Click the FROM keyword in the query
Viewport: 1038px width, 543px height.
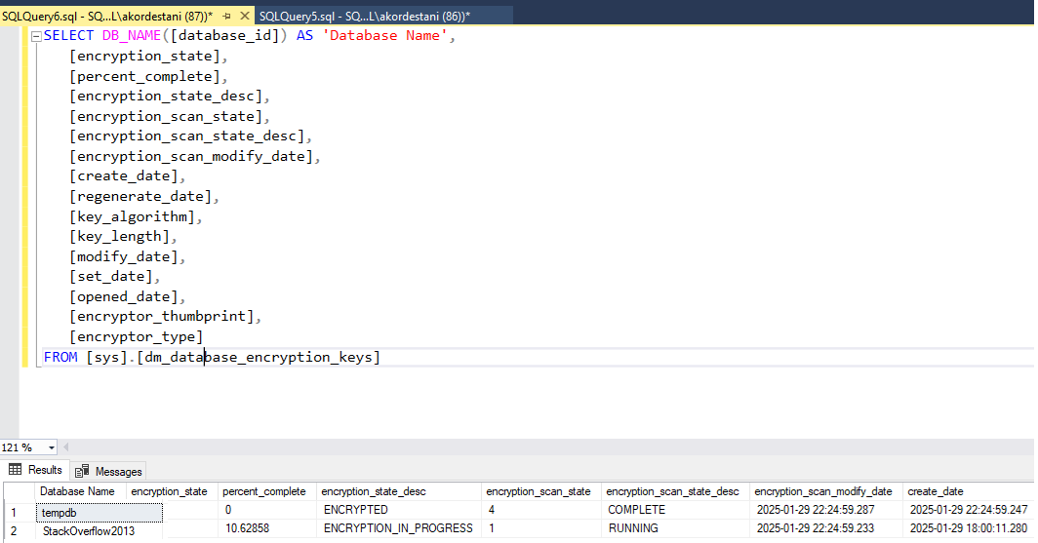[60, 357]
